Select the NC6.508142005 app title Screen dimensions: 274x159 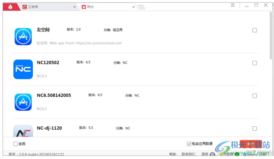click(54, 95)
